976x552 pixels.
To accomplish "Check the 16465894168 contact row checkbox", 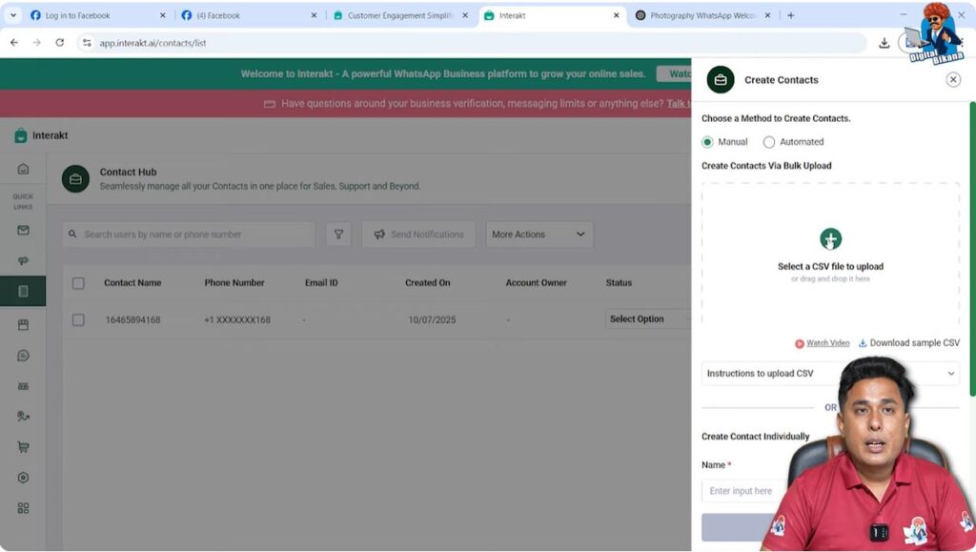I will (78, 320).
